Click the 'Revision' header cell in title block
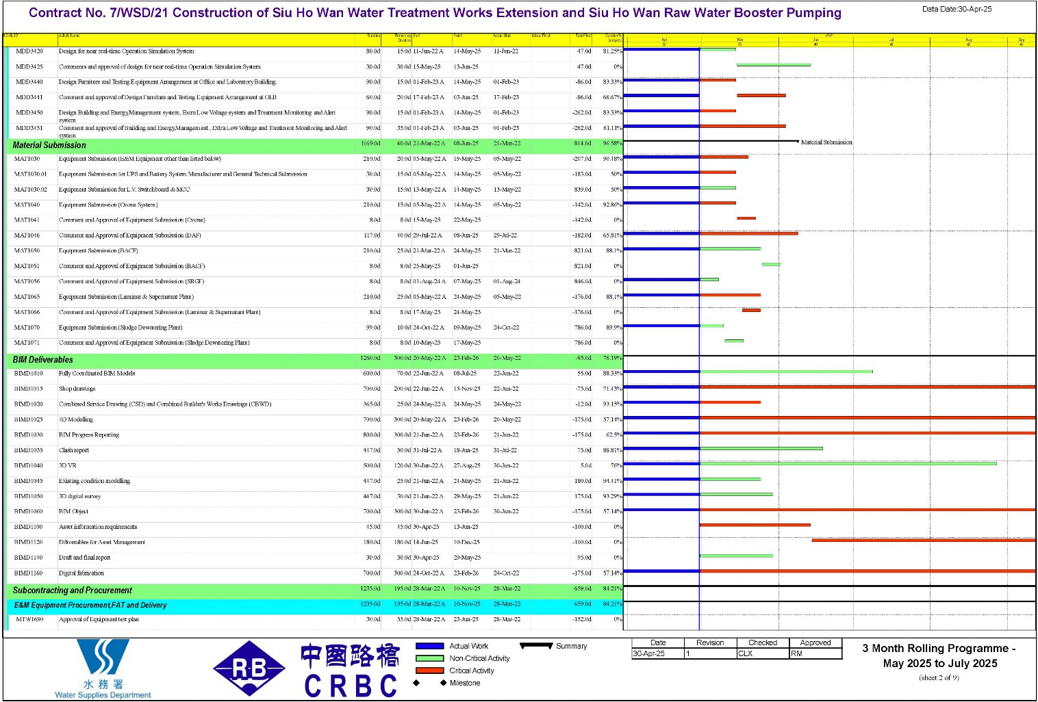Image resolution: width=1038 pixels, height=702 pixels. point(710,642)
